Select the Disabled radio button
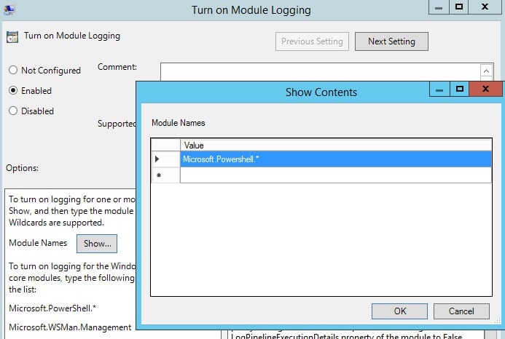 tap(13, 111)
